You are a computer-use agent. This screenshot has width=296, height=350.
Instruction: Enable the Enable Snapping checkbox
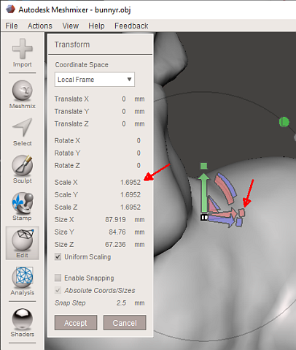coord(58,278)
